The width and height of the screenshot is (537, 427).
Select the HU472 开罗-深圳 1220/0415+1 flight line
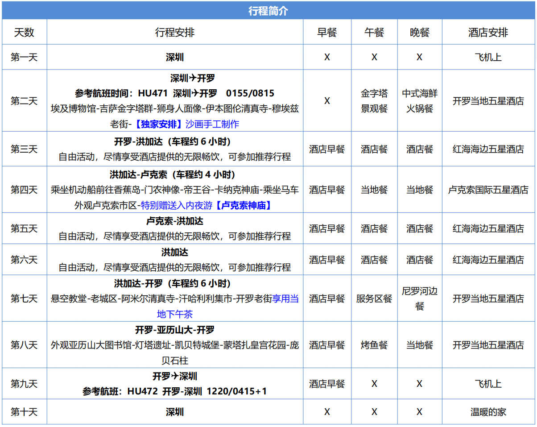coord(175,391)
